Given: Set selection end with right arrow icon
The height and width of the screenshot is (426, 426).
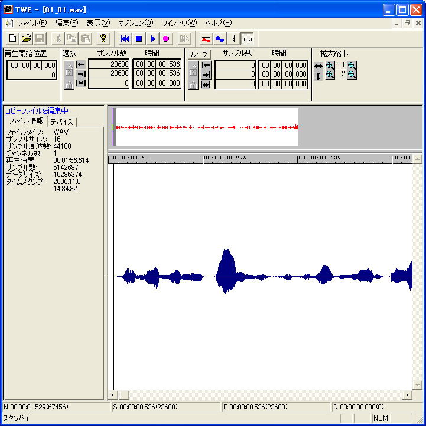Looking at the screenshot, I should tap(81, 74).
